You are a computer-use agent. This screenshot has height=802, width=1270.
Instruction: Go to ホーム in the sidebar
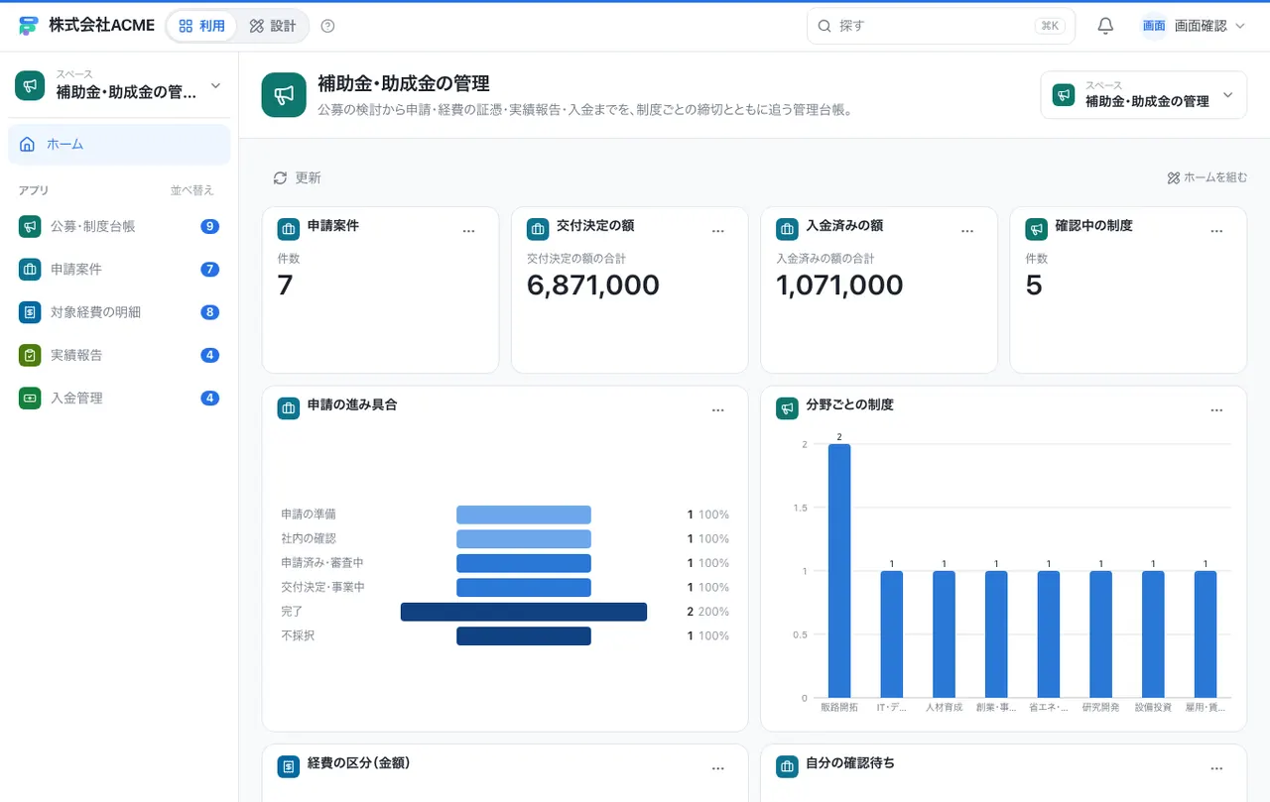pos(119,145)
